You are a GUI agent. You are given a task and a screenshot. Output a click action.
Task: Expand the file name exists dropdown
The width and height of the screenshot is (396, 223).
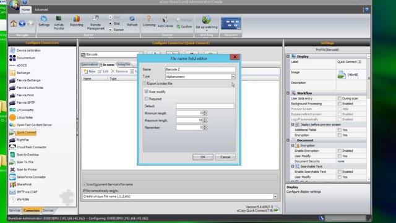(275, 196)
